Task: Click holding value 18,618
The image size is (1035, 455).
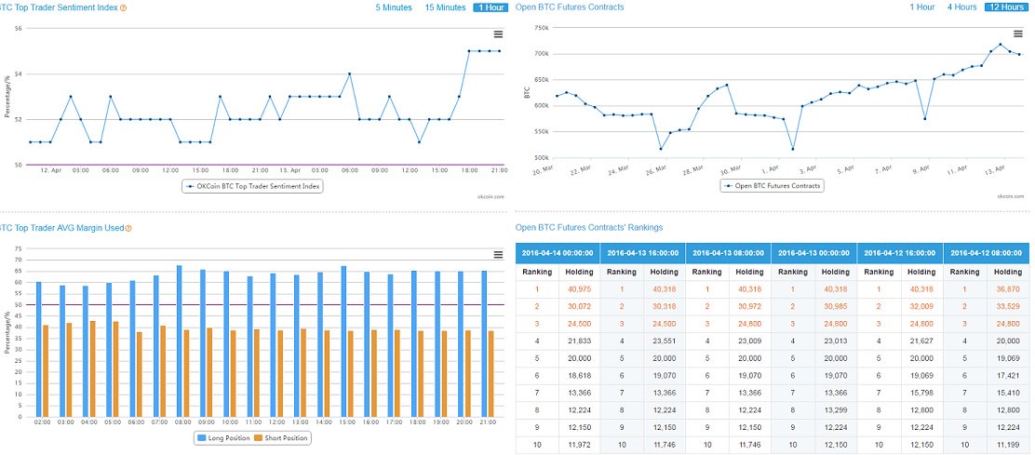Action: [x=579, y=375]
